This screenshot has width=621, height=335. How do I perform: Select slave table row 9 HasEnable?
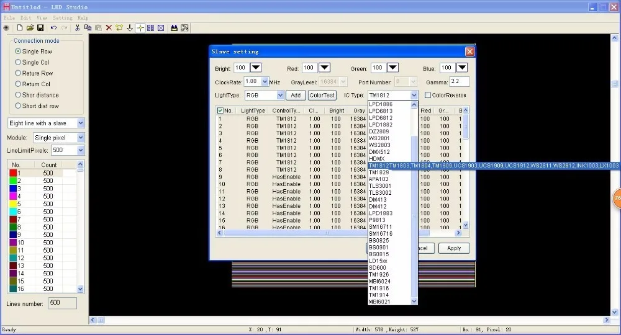[x=292, y=177]
